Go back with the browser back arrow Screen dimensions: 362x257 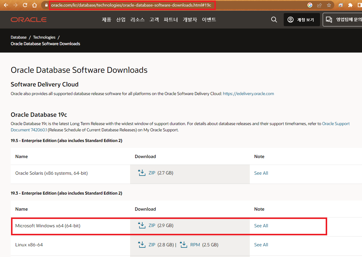pyautogui.click(x=6, y=5)
